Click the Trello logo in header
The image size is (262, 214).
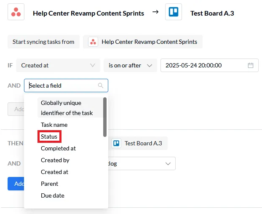click(174, 12)
